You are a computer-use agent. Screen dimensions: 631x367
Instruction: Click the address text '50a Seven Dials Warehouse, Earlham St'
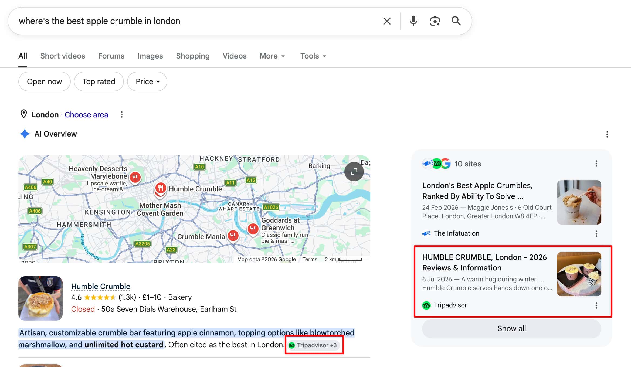coord(169,309)
